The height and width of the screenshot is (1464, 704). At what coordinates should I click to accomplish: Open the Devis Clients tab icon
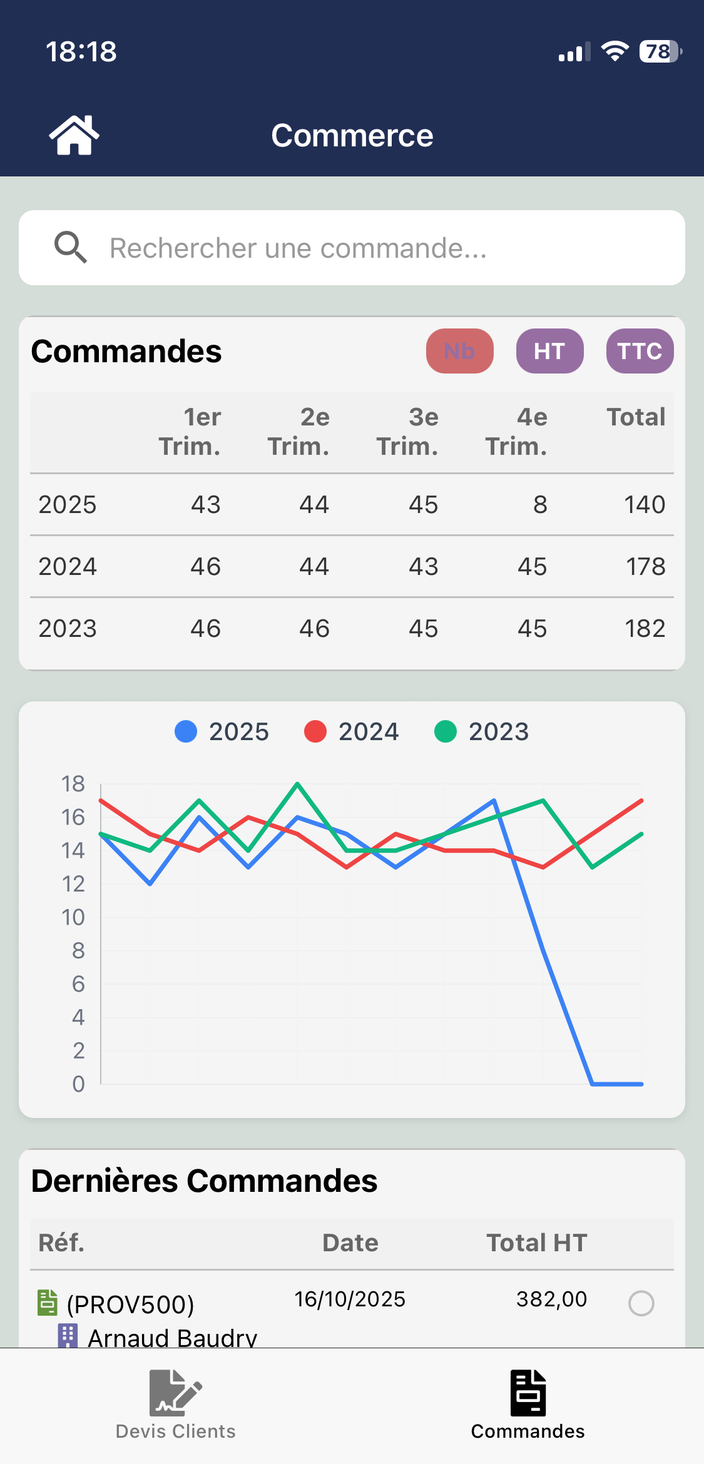(175, 1393)
